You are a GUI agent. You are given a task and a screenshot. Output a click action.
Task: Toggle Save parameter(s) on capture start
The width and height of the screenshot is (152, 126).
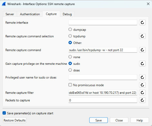coord(4,113)
